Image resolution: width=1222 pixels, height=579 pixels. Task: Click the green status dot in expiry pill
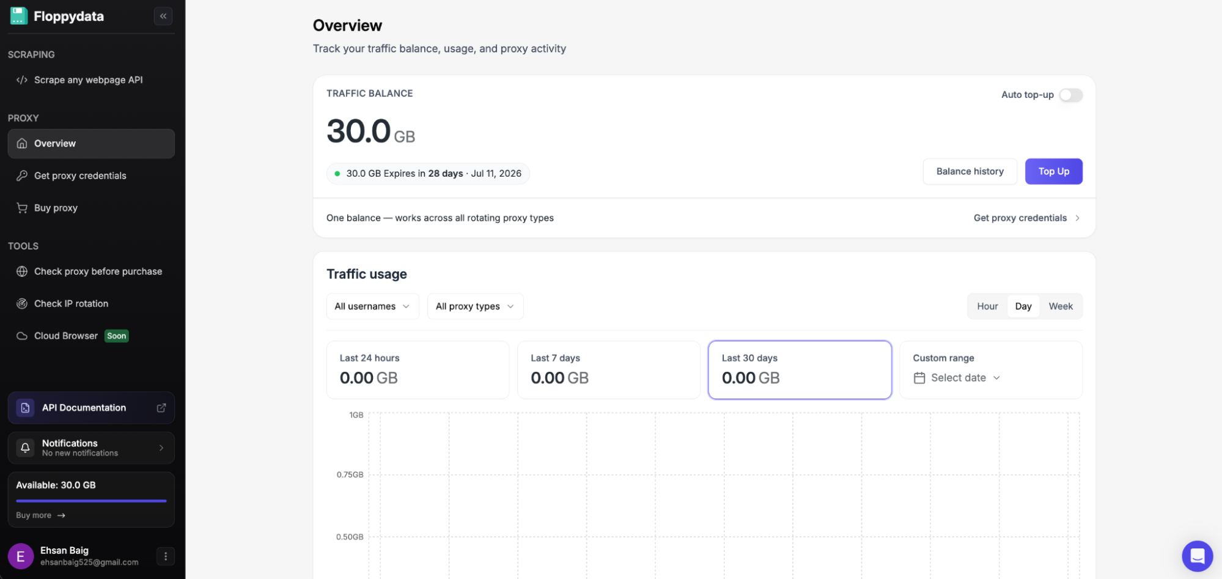[337, 174]
